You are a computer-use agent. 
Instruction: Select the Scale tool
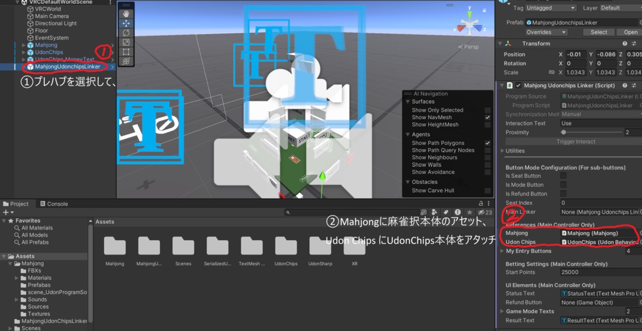126,42
